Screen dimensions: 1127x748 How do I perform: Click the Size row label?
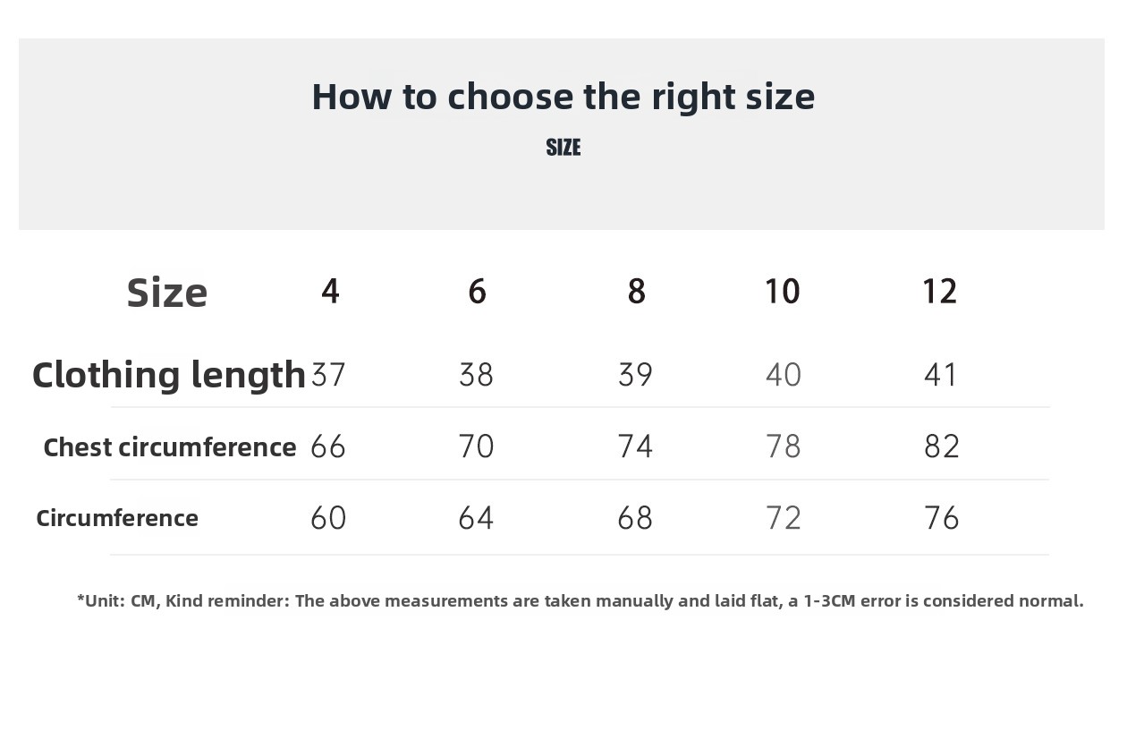coord(167,293)
